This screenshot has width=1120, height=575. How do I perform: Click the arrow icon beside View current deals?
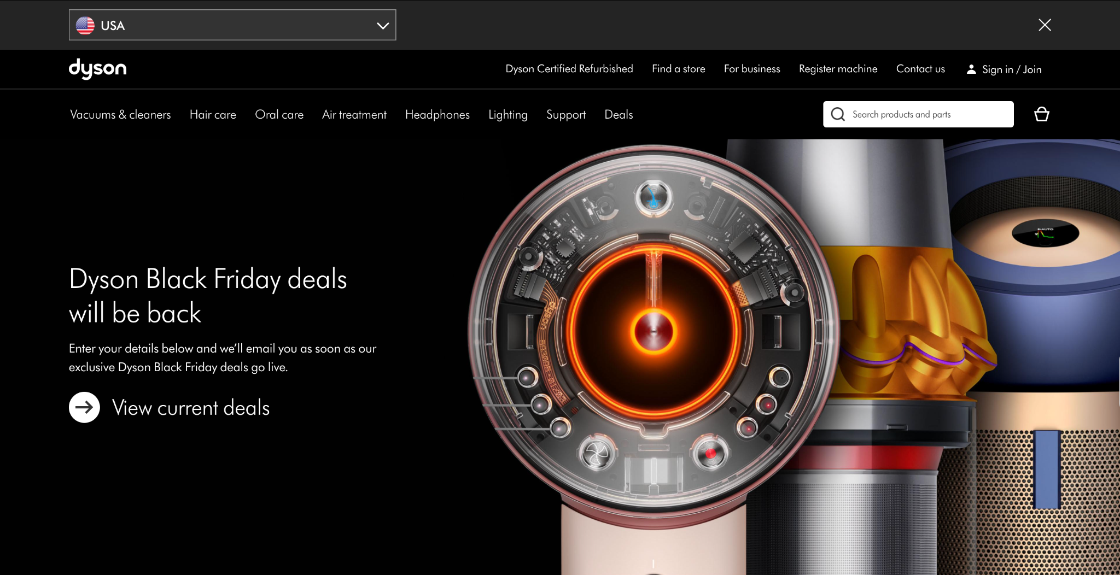pyautogui.click(x=84, y=407)
